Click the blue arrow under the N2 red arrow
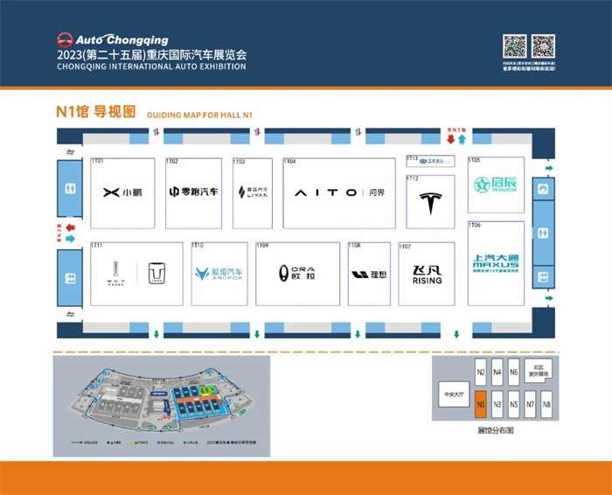This screenshot has height=495, width=612. click(x=70, y=239)
